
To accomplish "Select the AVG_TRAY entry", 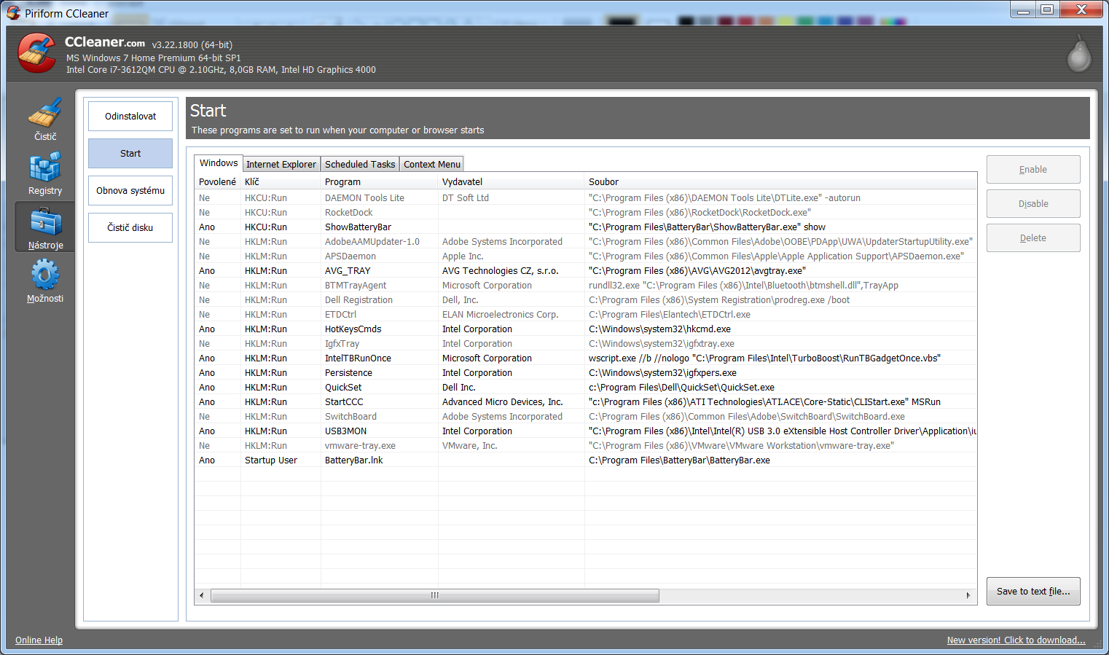I will (x=586, y=271).
